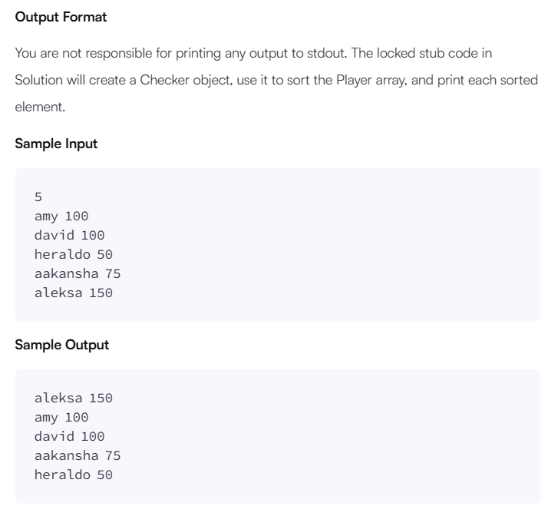Click 'david 100' line in sample input
The height and width of the screenshot is (516, 558).
[69, 235]
